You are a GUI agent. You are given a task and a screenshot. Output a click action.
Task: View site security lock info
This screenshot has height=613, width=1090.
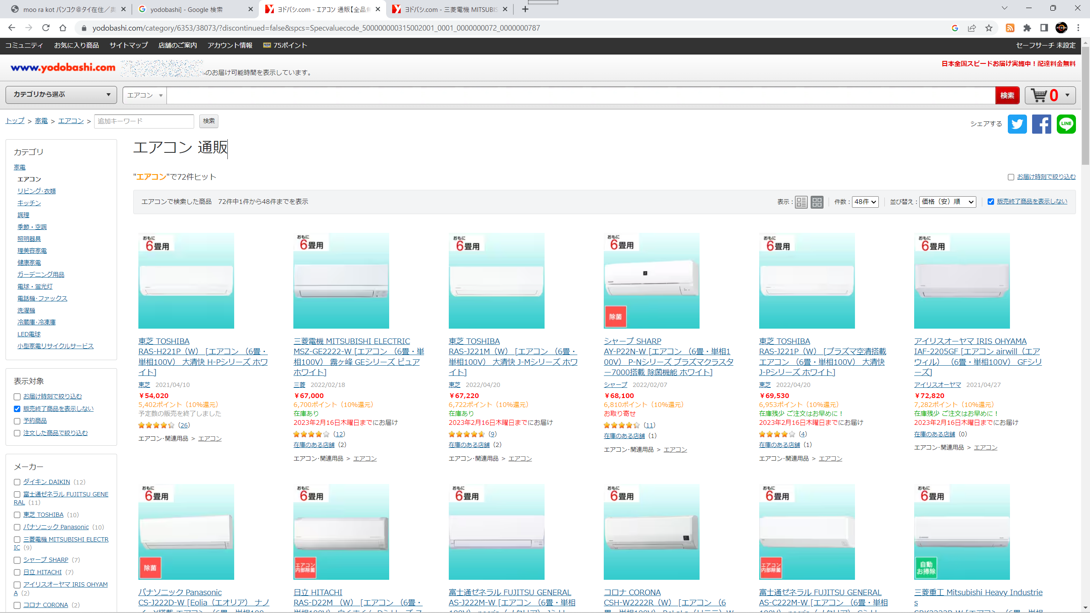tap(84, 28)
